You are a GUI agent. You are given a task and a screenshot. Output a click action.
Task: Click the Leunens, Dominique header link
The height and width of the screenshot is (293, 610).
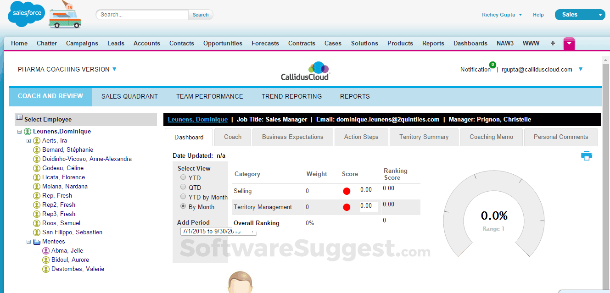pyautogui.click(x=198, y=119)
